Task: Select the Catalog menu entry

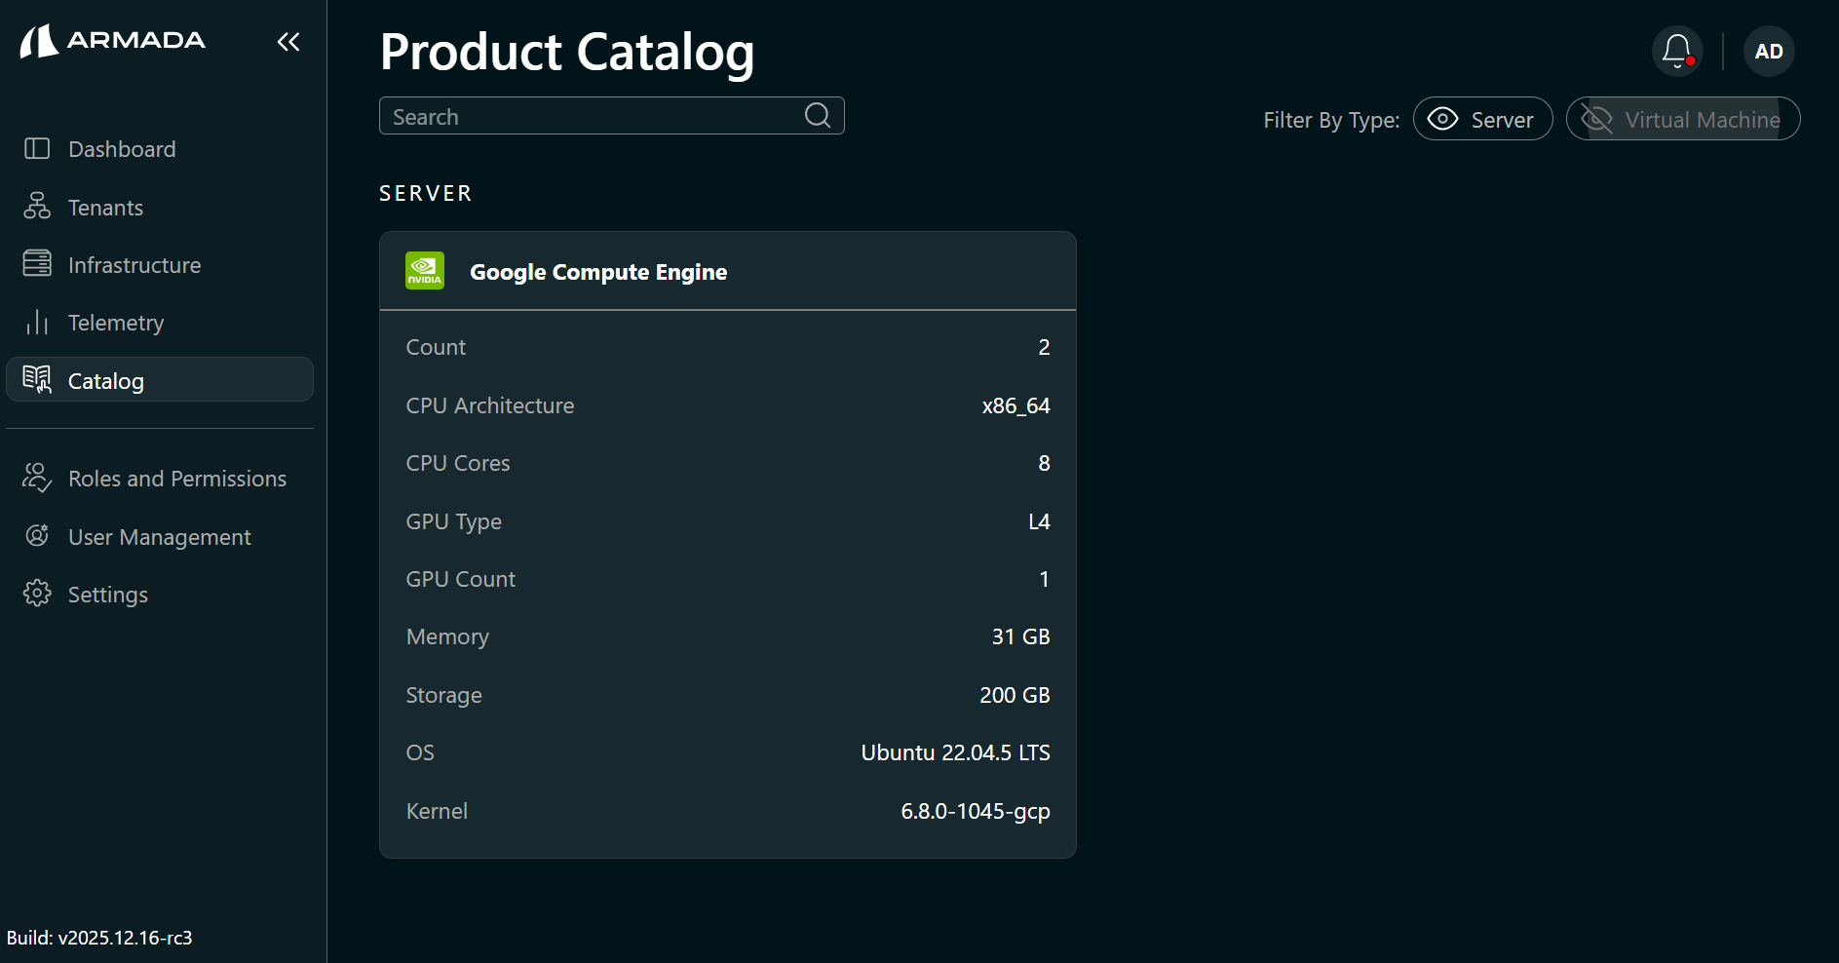Action: point(105,380)
